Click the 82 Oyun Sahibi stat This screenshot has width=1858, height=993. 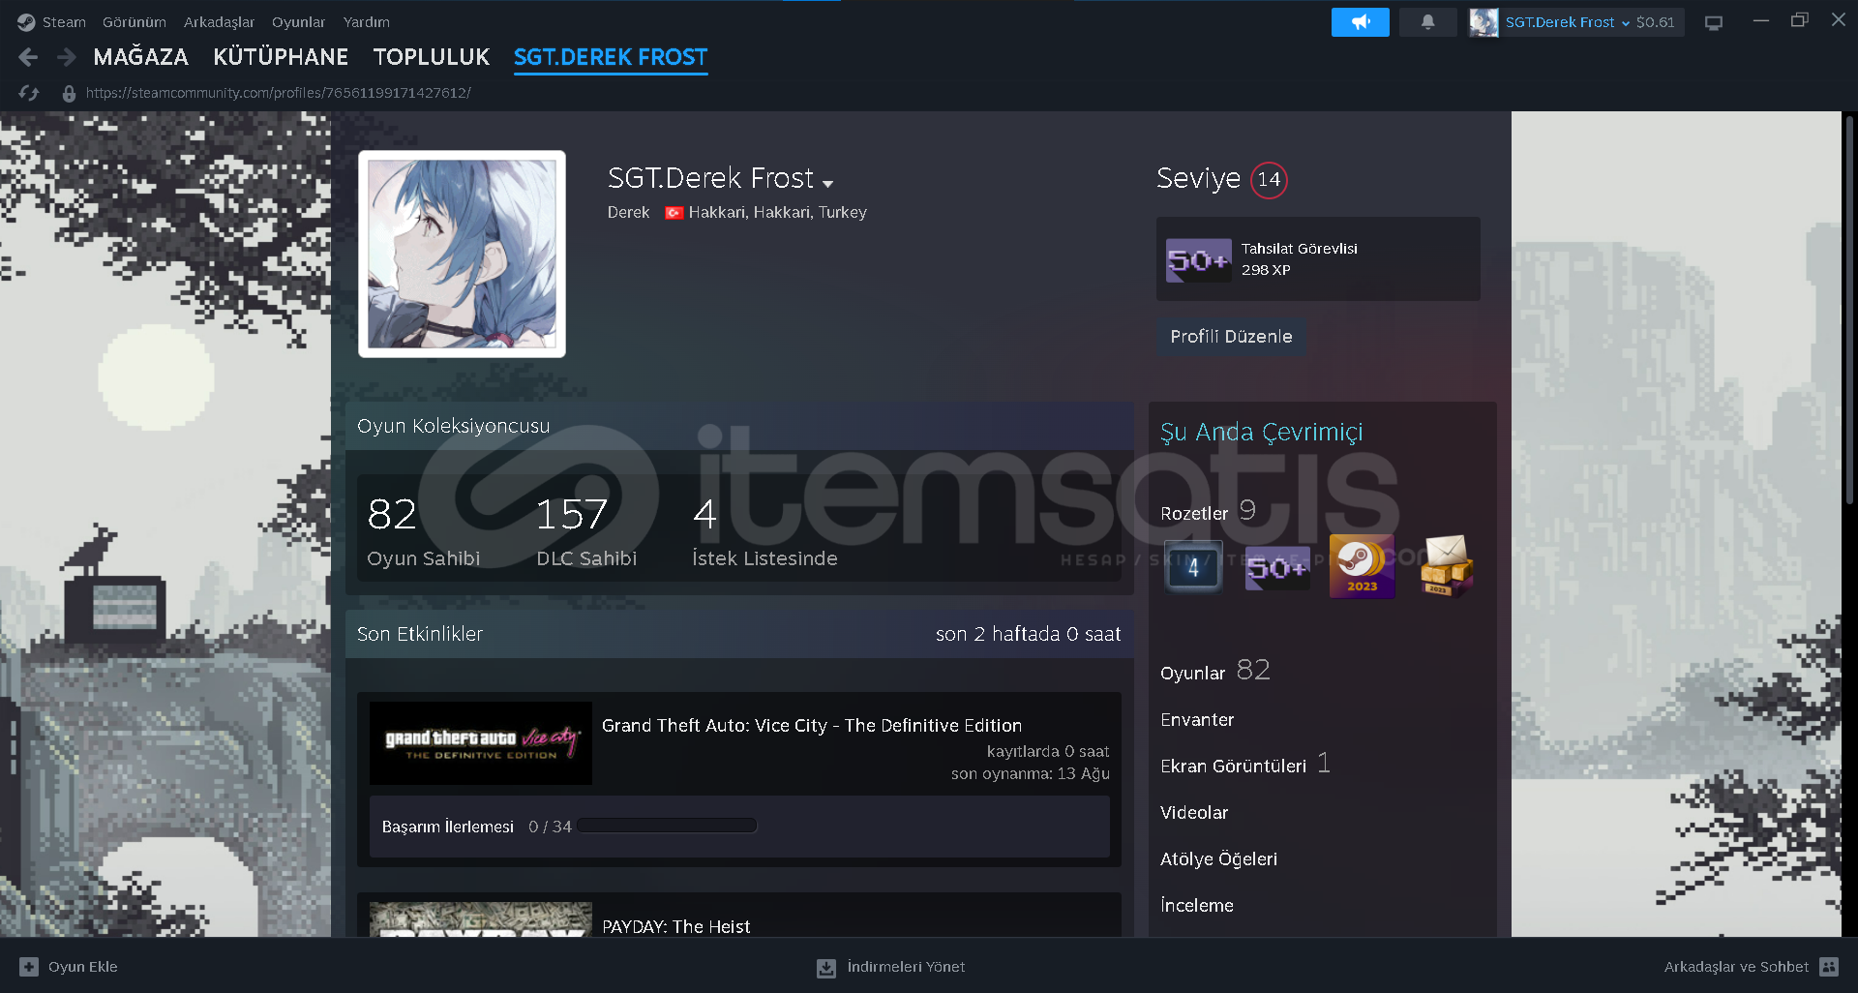423,530
